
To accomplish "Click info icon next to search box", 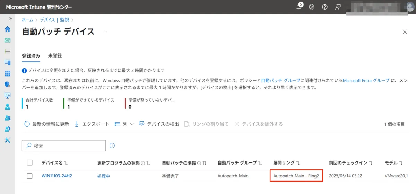I will point(112,146).
